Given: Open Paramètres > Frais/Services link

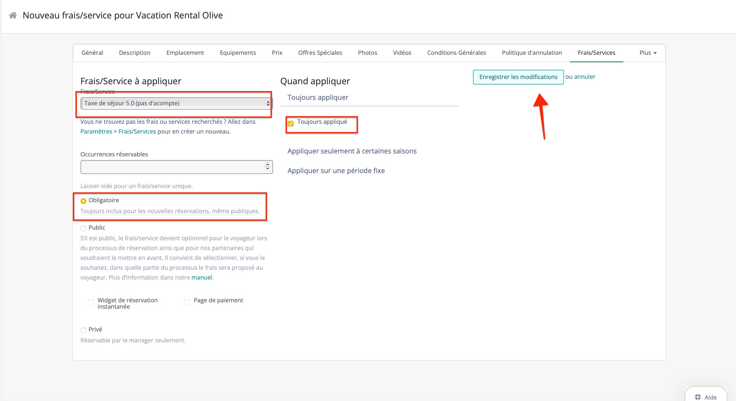Looking at the screenshot, I should coord(118,132).
